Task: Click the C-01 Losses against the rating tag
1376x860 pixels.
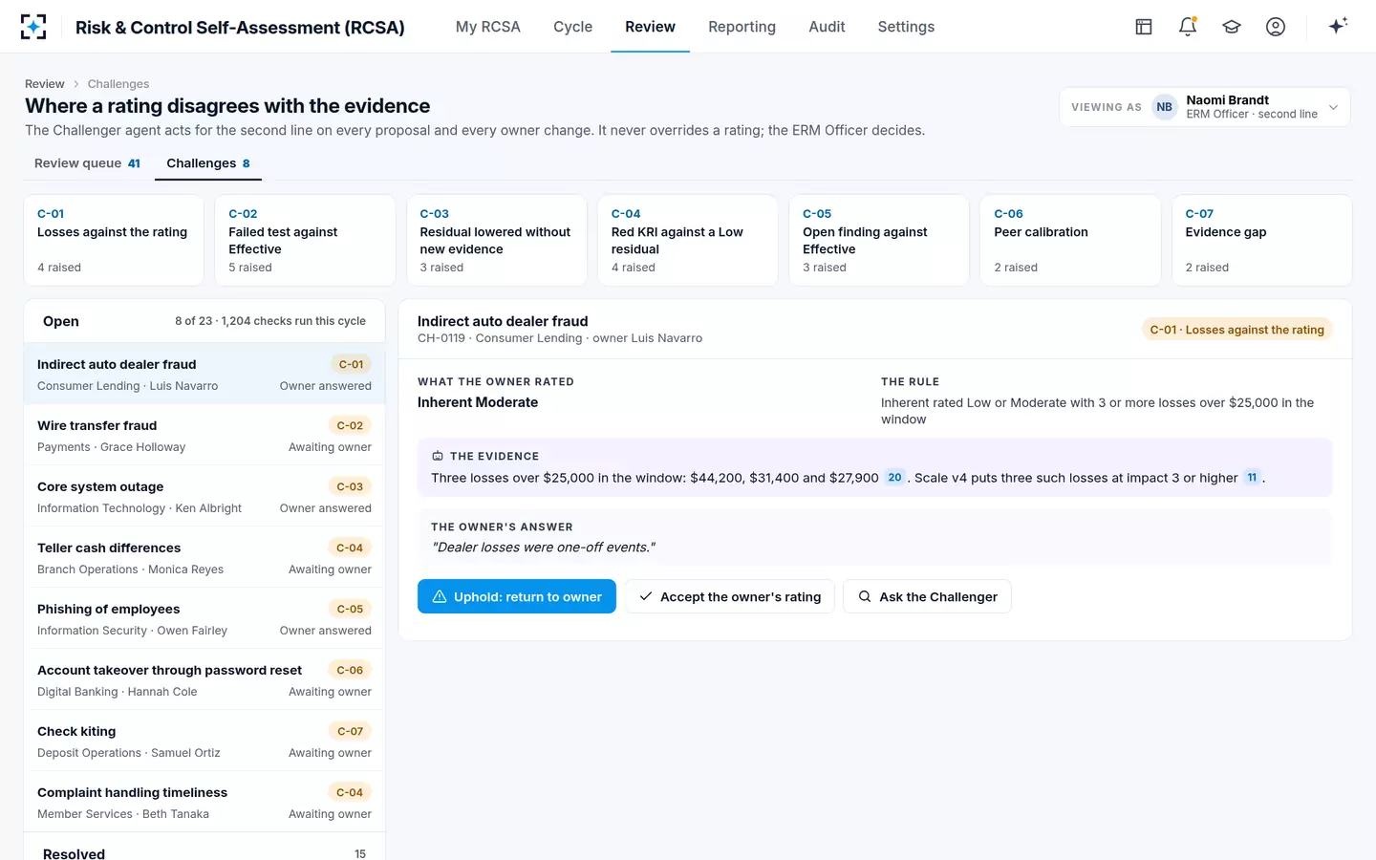Action: pyautogui.click(x=1237, y=330)
